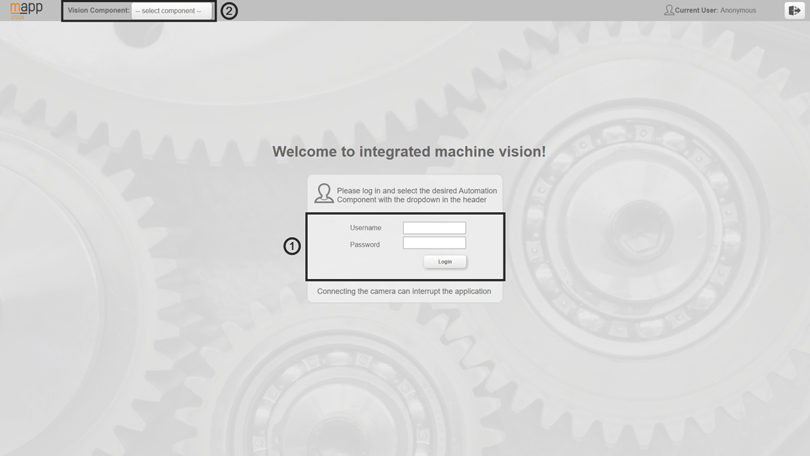Click the 'Welcome to integrated machine vision!' heading
This screenshot has height=456, width=810.
point(409,151)
